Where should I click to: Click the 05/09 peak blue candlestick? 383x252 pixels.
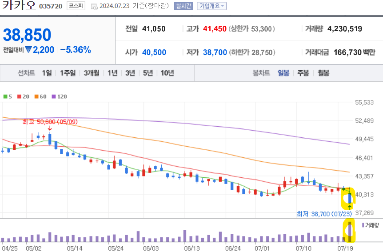tap(50, 139)
